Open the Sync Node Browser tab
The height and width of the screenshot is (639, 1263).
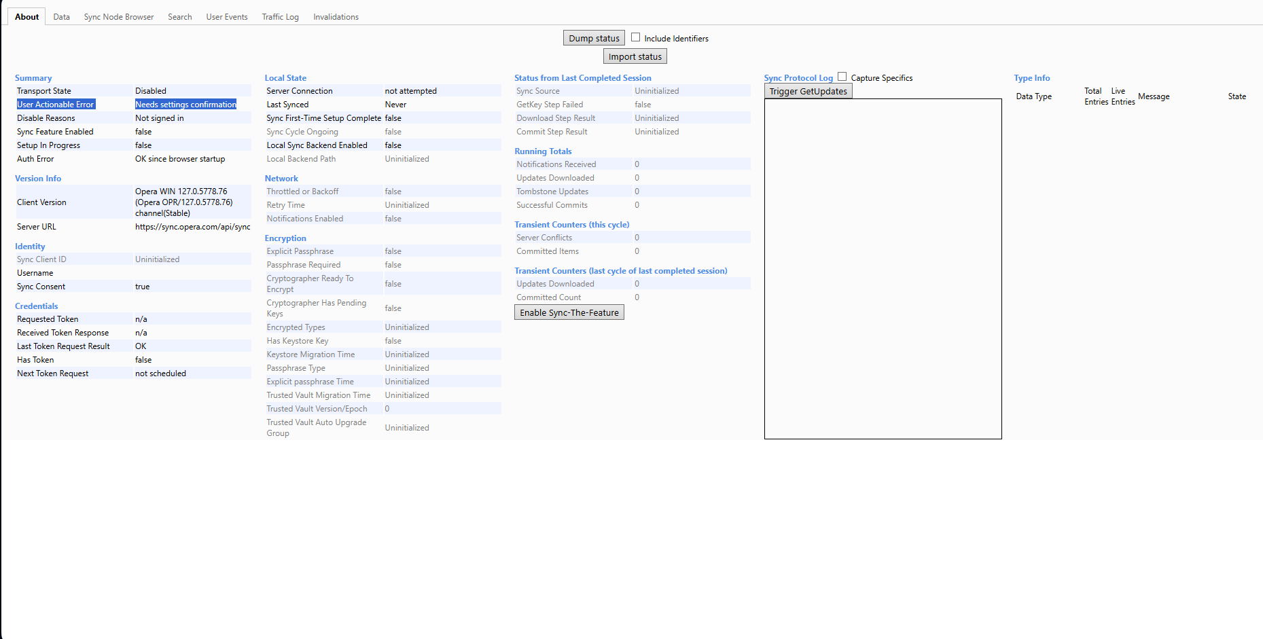coord(118,16)
